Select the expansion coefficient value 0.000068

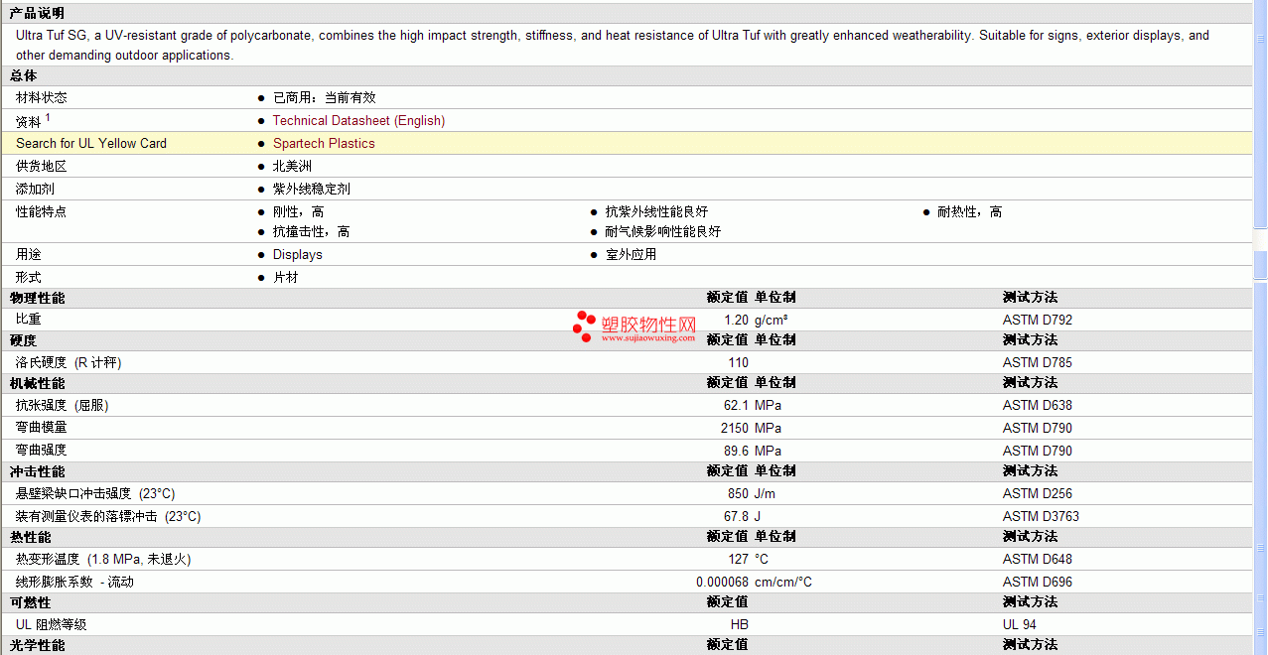723,582
